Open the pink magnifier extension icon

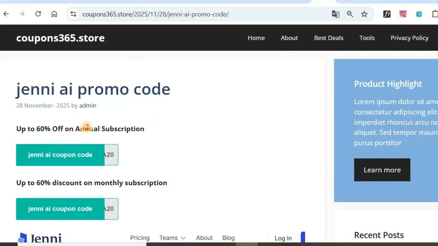click(403, 14)
